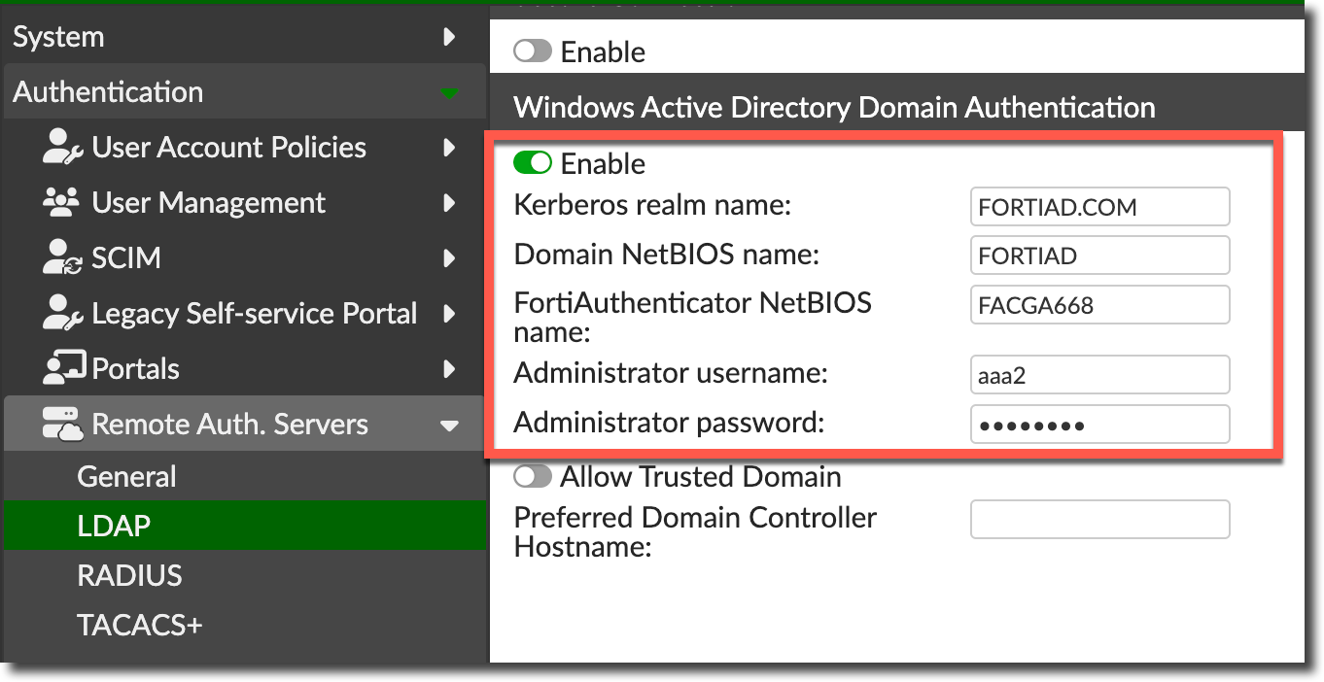Expand Legacy Self-service Portal arrow
The image size is (1324, 682).
449,314
